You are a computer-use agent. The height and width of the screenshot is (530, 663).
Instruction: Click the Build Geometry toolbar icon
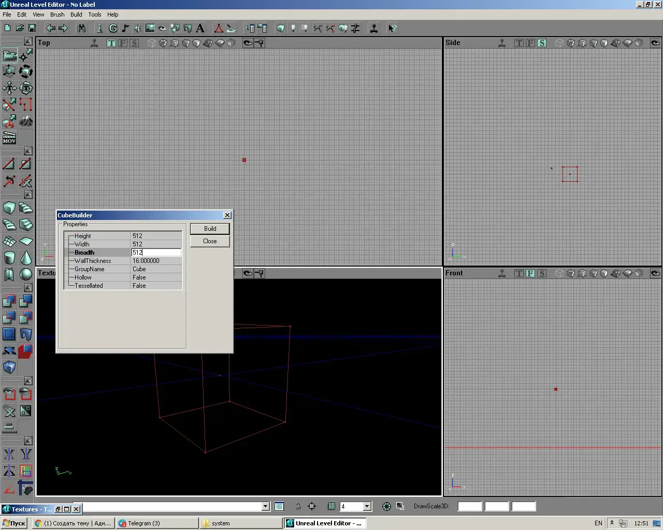pyautogui.click(x=280, y=28)
